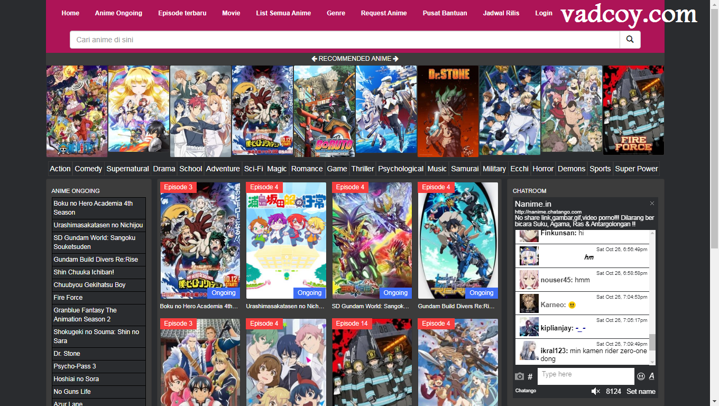719x406 pixels.
Task: Click the chat visitor count 8124
Action: point(613,391)
